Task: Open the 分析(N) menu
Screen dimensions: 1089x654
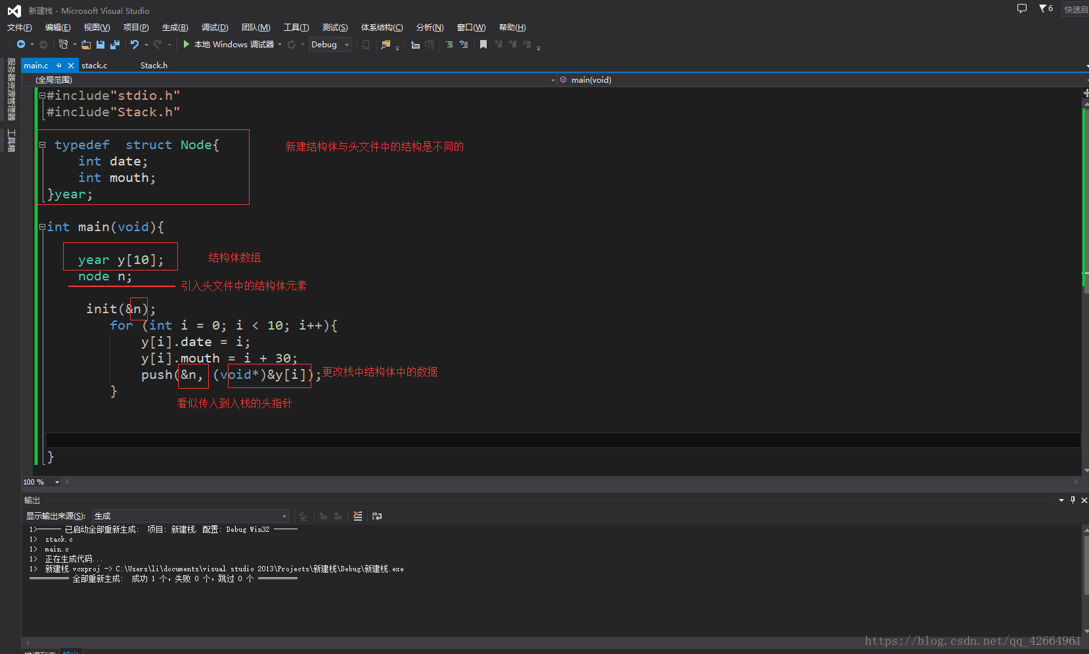Action: [x=430, y=28]
